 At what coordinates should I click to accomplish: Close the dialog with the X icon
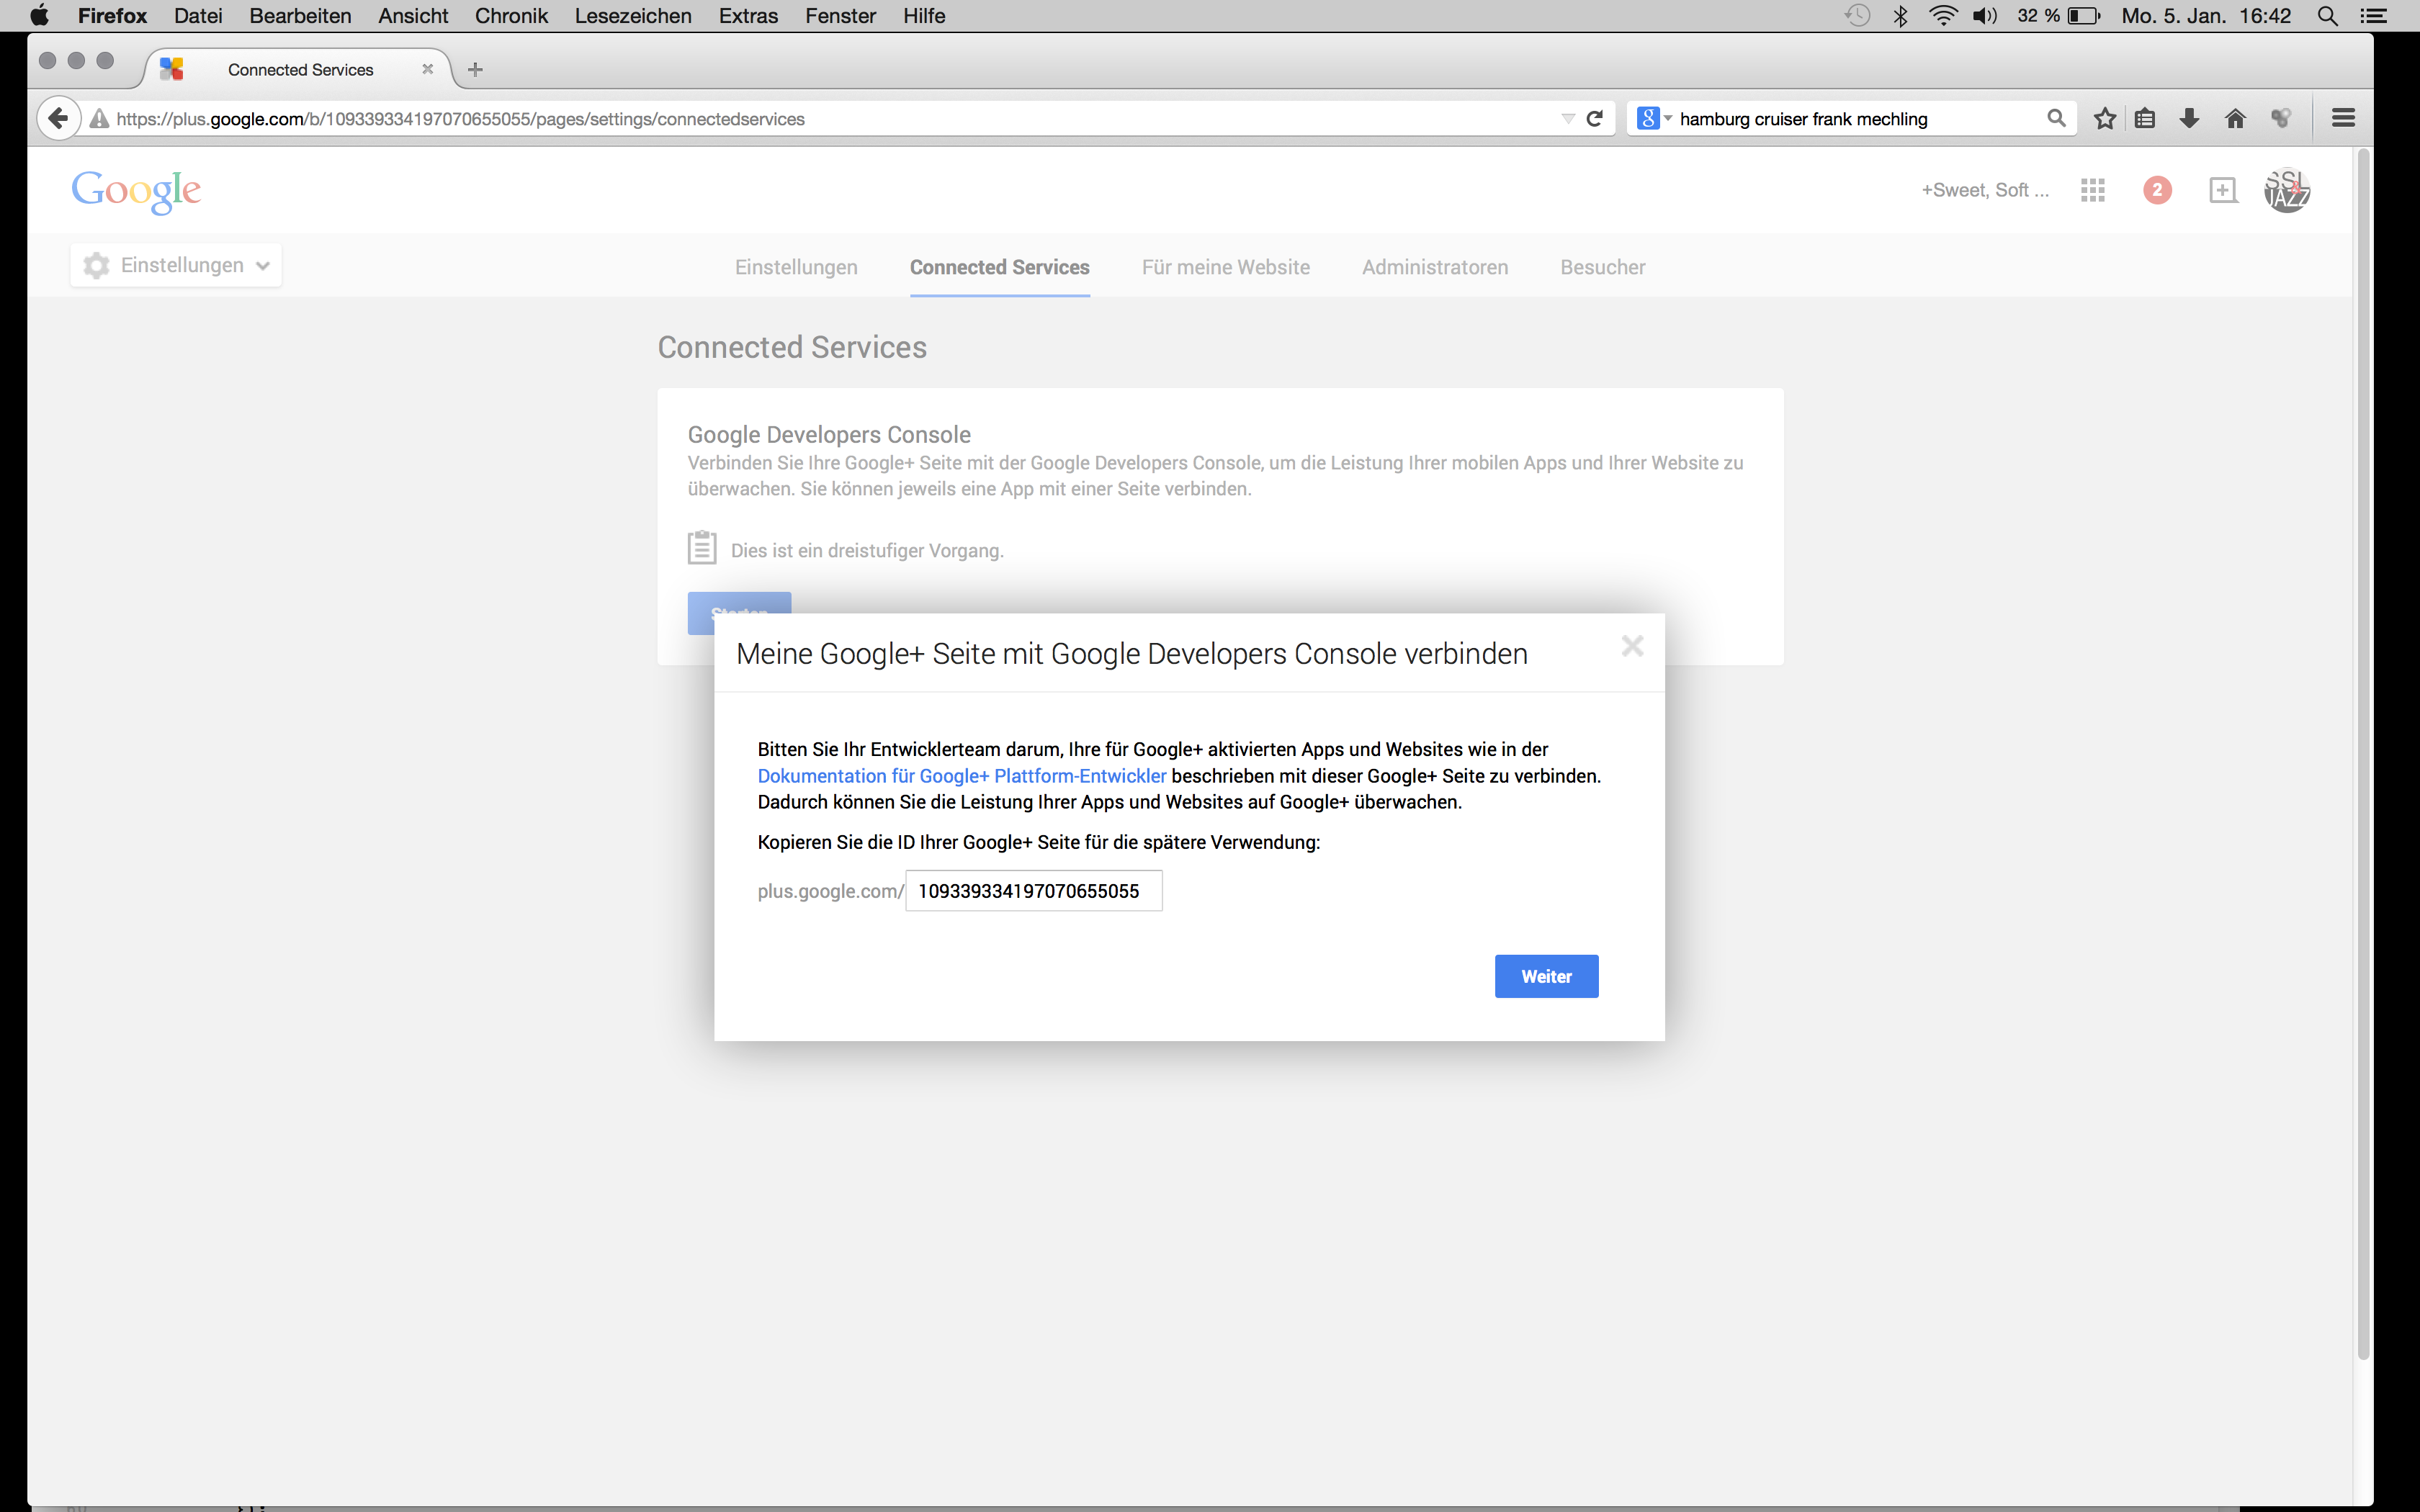click(x=1632, y=646)
